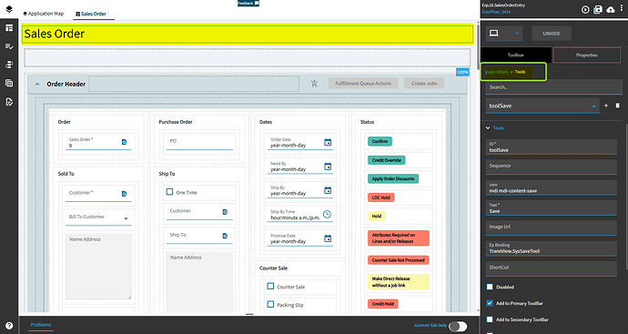The width and height of the screenshot is (628, 334).
Task: Click the Create Jobs button
Action: (424, 84)
